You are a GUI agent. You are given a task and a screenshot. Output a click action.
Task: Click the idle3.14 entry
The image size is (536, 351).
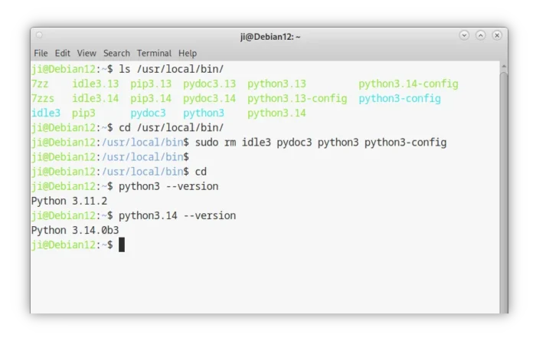(96, 99)
